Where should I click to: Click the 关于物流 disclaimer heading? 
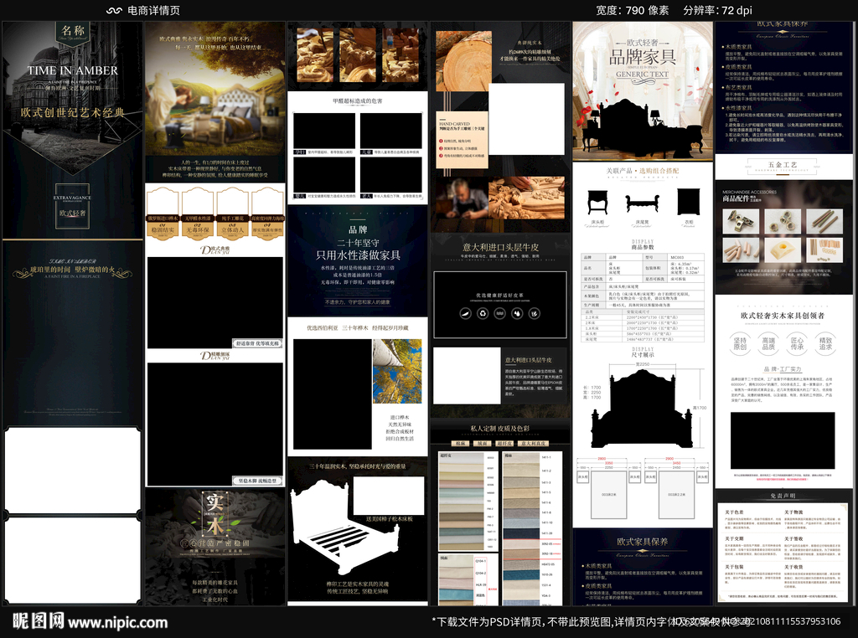click(x=793, y=512)
